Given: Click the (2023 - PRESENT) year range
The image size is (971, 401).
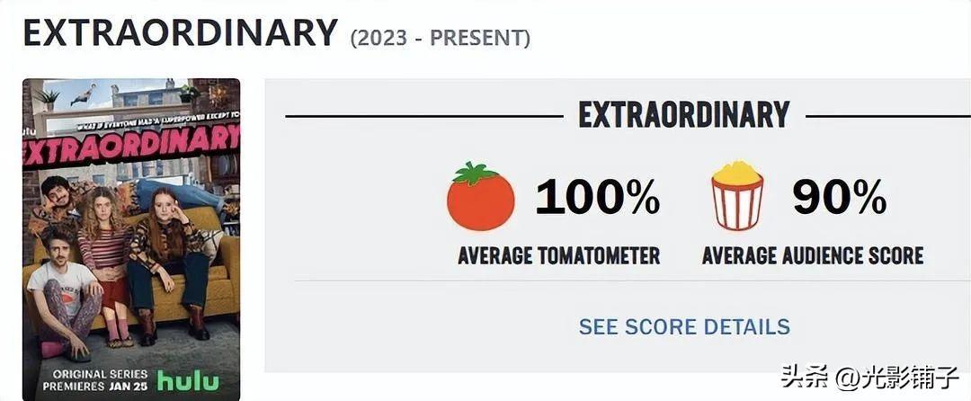Looking at the screenshot, I should (441, 39).
